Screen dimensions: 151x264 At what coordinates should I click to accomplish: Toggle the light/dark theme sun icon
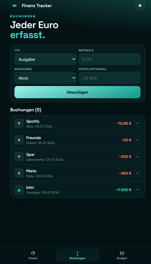tap(140, 6)
